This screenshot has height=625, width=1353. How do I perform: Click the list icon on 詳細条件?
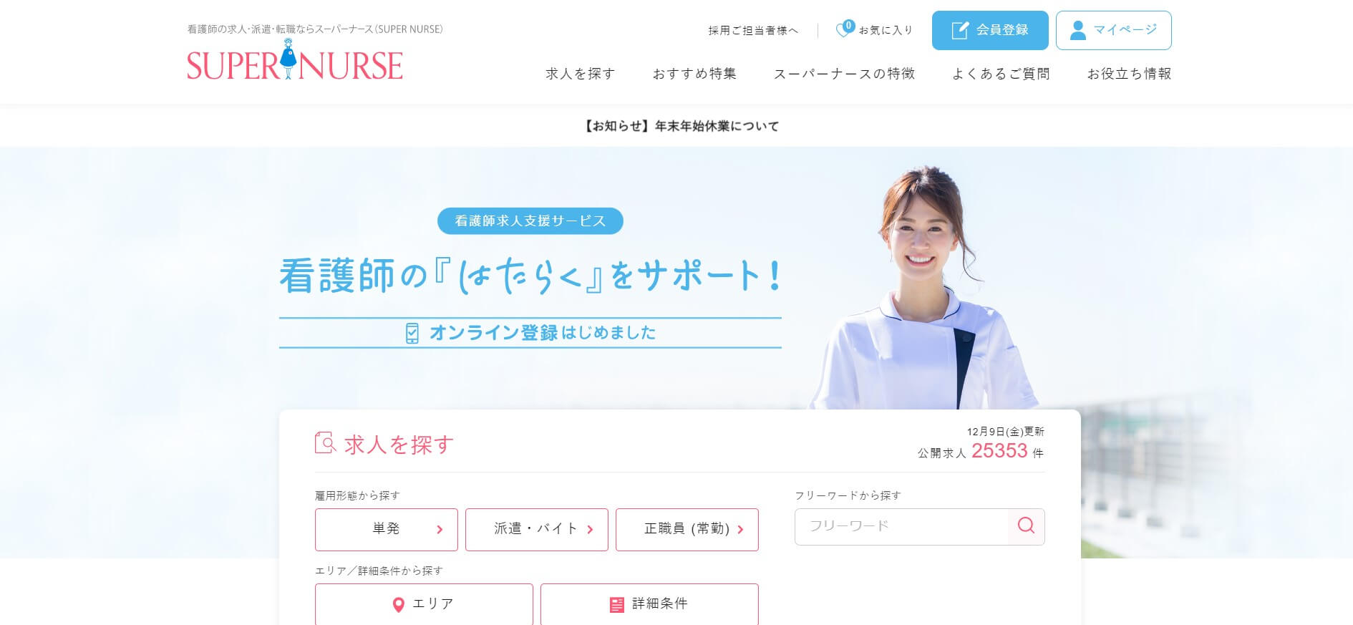point(616,605)
